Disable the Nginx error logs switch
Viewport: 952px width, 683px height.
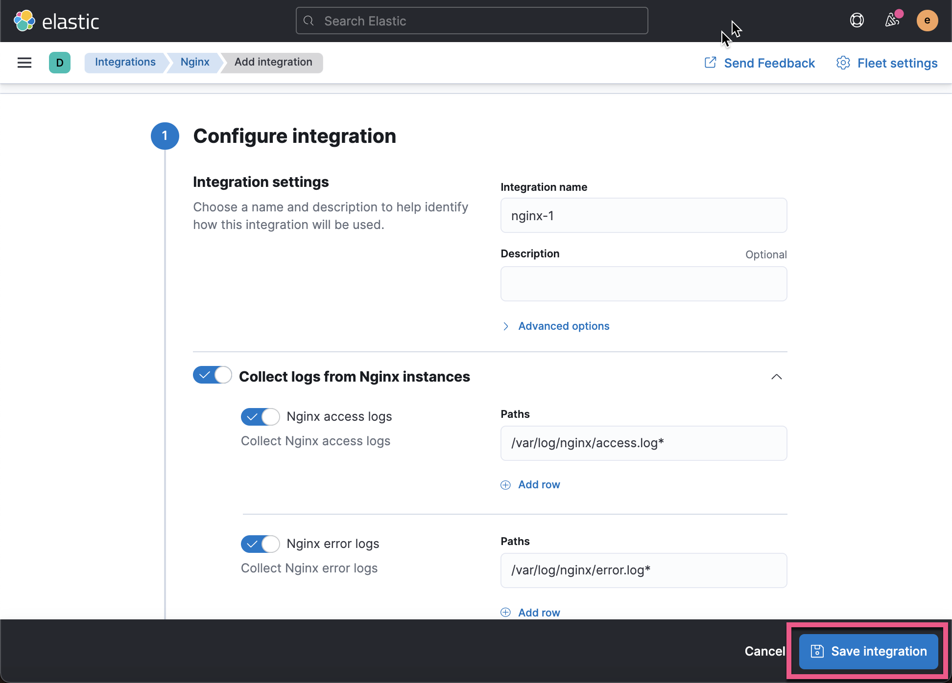260,544
